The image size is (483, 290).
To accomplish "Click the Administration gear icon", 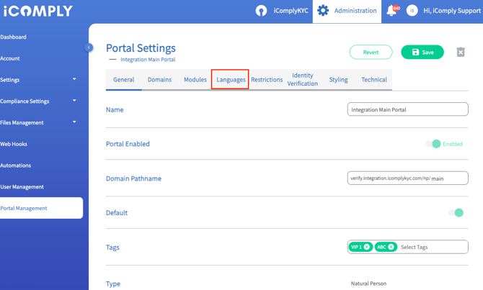I will 323,11.
